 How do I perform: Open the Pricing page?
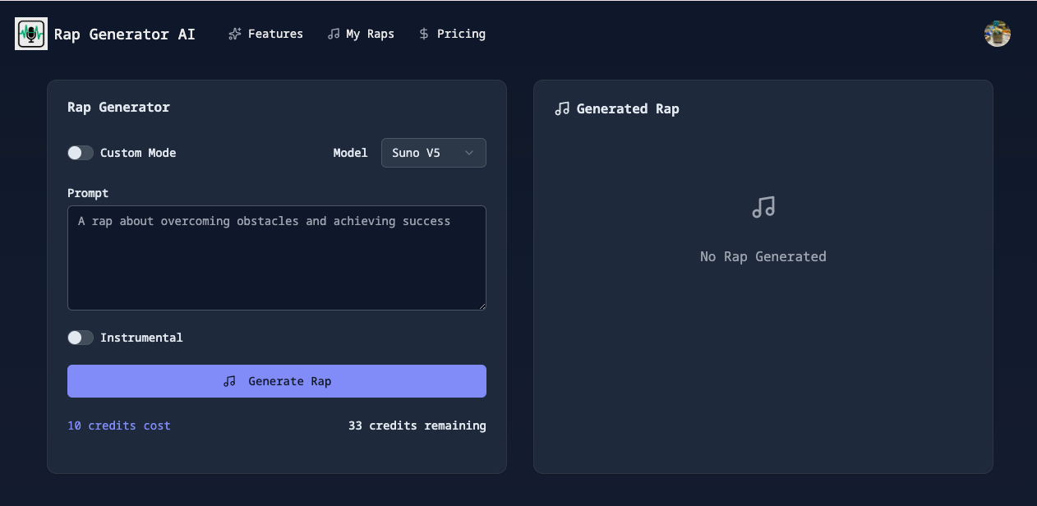tap(453, 34)
